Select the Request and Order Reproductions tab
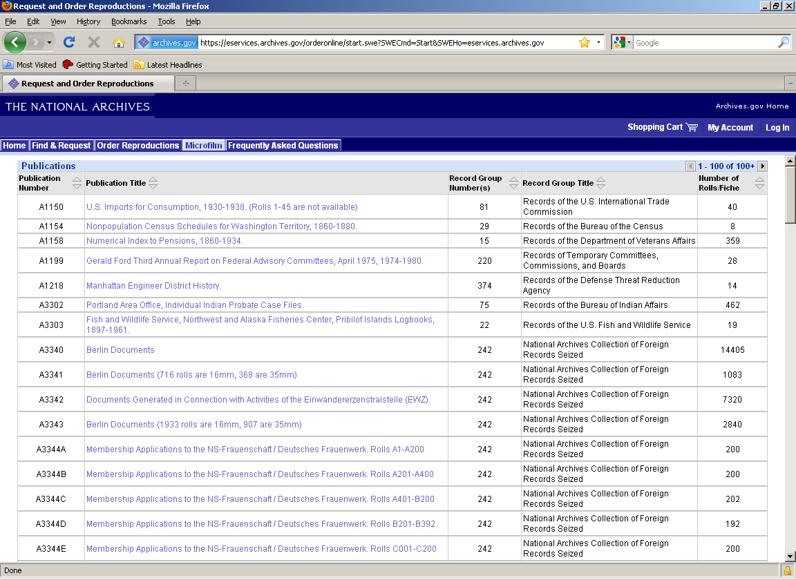796x580 pixels. (x=87, y=84)
